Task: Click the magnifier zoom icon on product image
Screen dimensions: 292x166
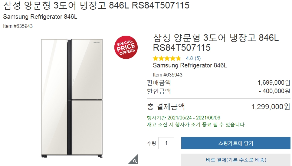Action: coord(134,160)
